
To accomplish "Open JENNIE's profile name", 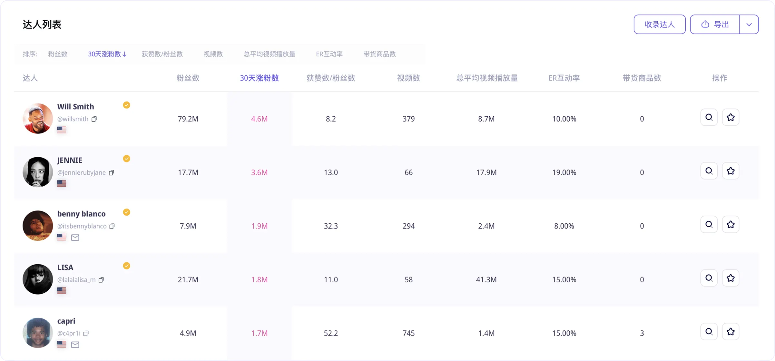I will point(70,160).
